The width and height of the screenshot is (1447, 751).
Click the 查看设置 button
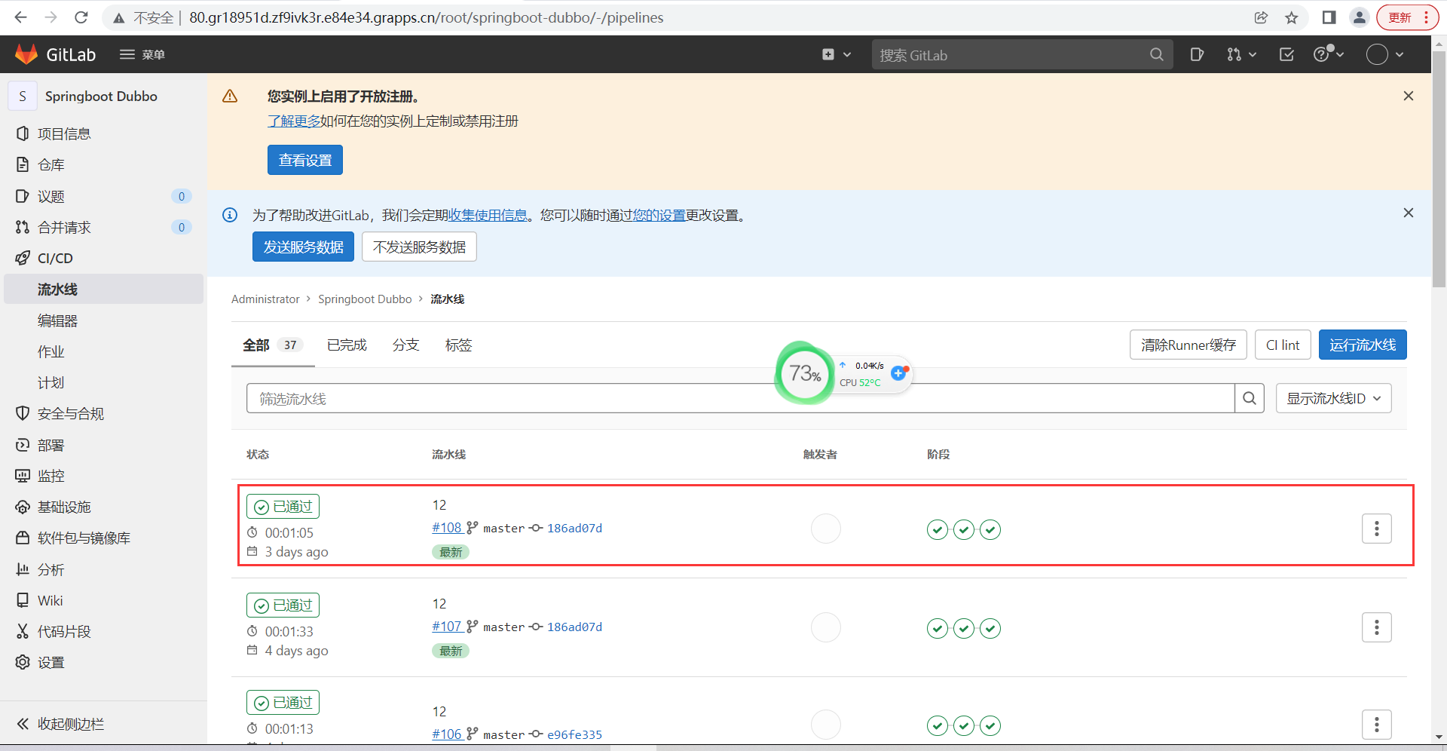(x=305, y=160)
